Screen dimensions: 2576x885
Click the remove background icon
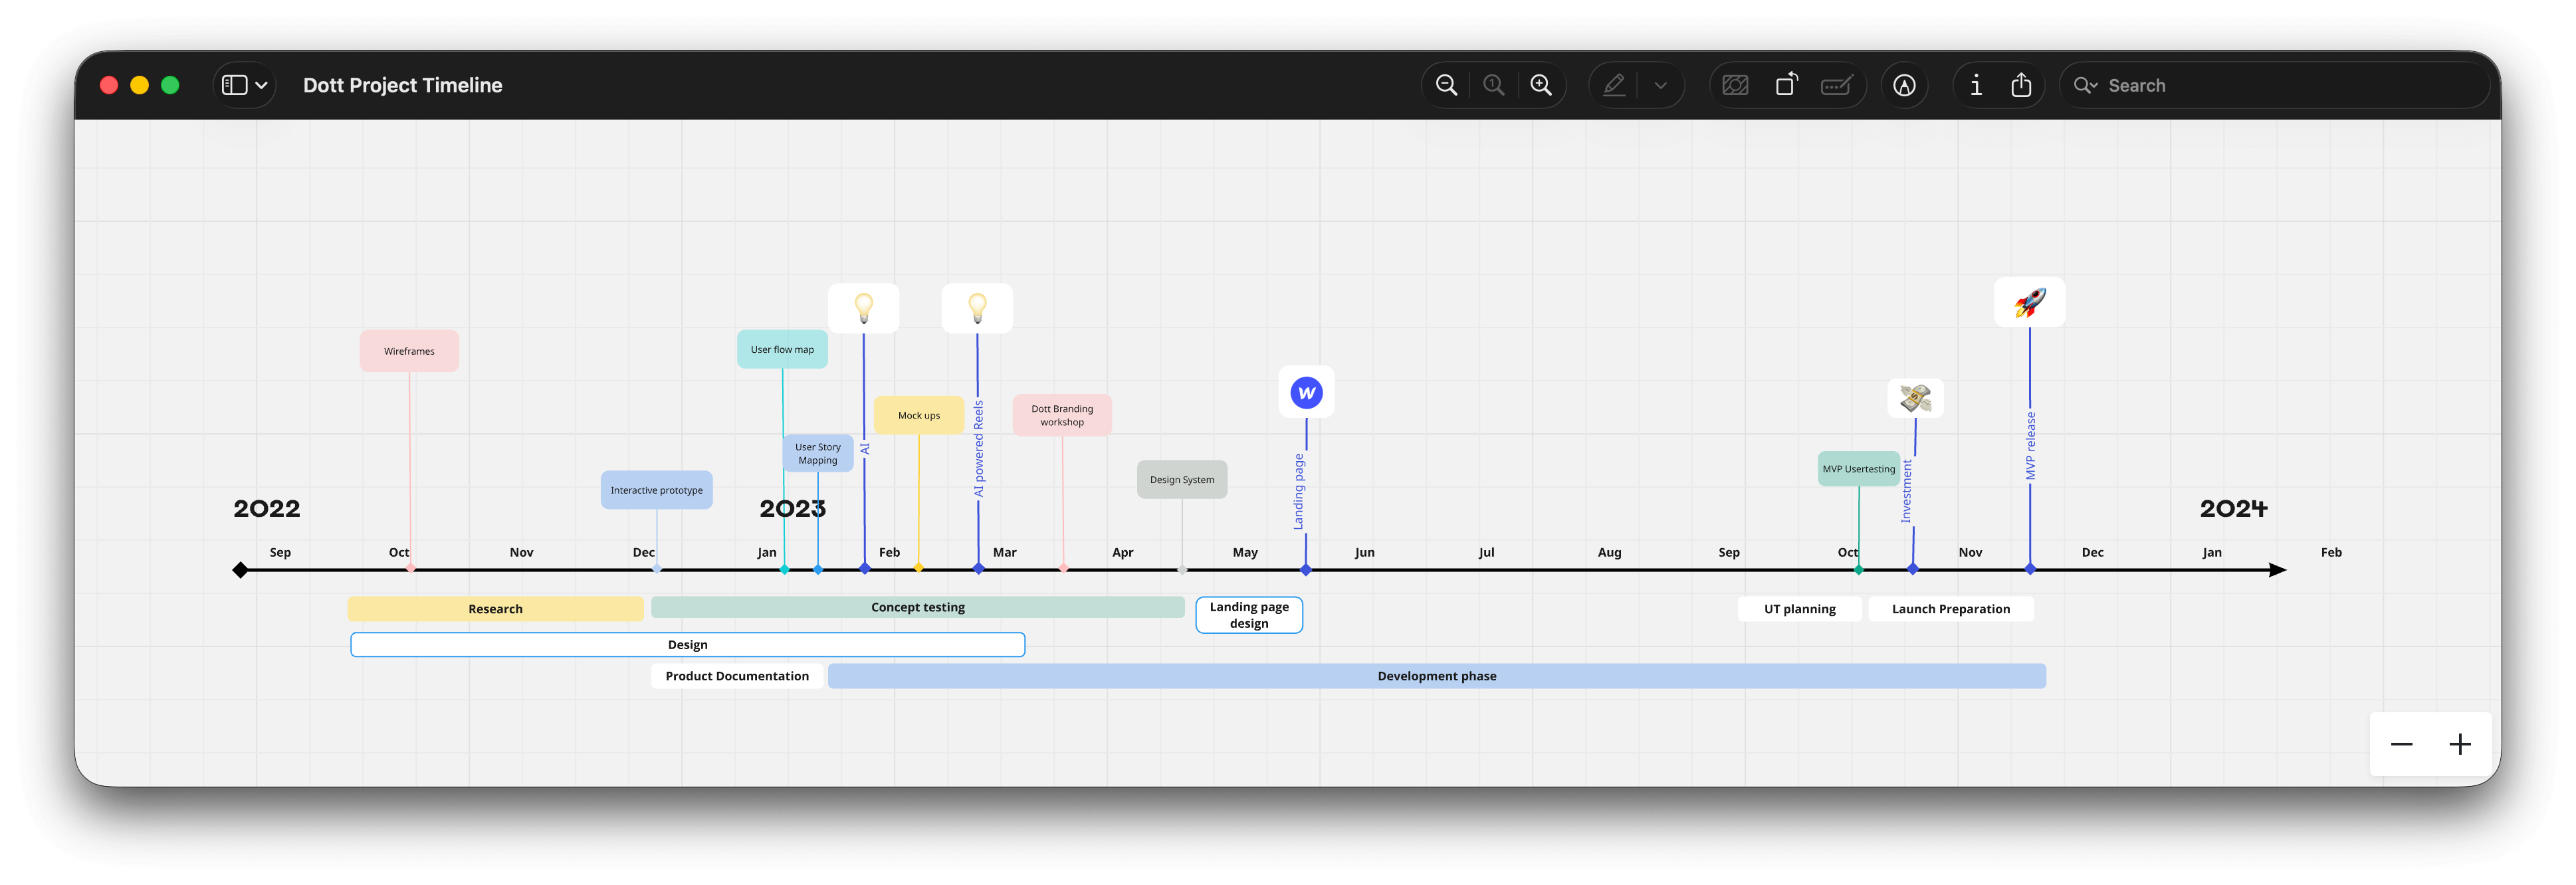[x=1735, y=85]
